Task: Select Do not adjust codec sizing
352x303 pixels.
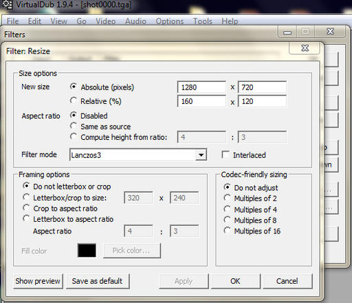Action: [x=227, y=187]
